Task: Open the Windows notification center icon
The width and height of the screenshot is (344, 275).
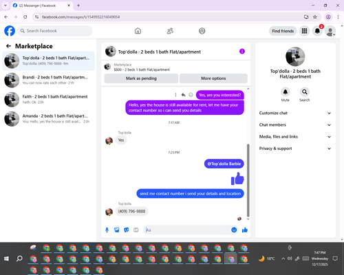Action: click(x=335, y=258)
